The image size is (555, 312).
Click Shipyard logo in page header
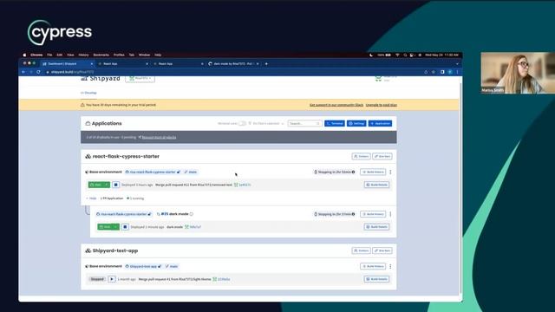(x=101, y=79)
